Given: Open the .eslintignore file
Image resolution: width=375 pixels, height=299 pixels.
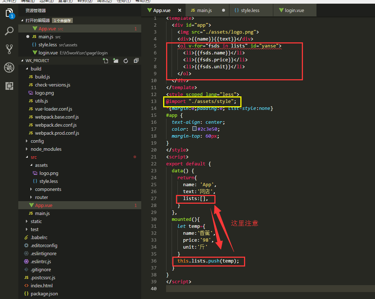Looking at the screenshot, I should [x=80, y=253].
